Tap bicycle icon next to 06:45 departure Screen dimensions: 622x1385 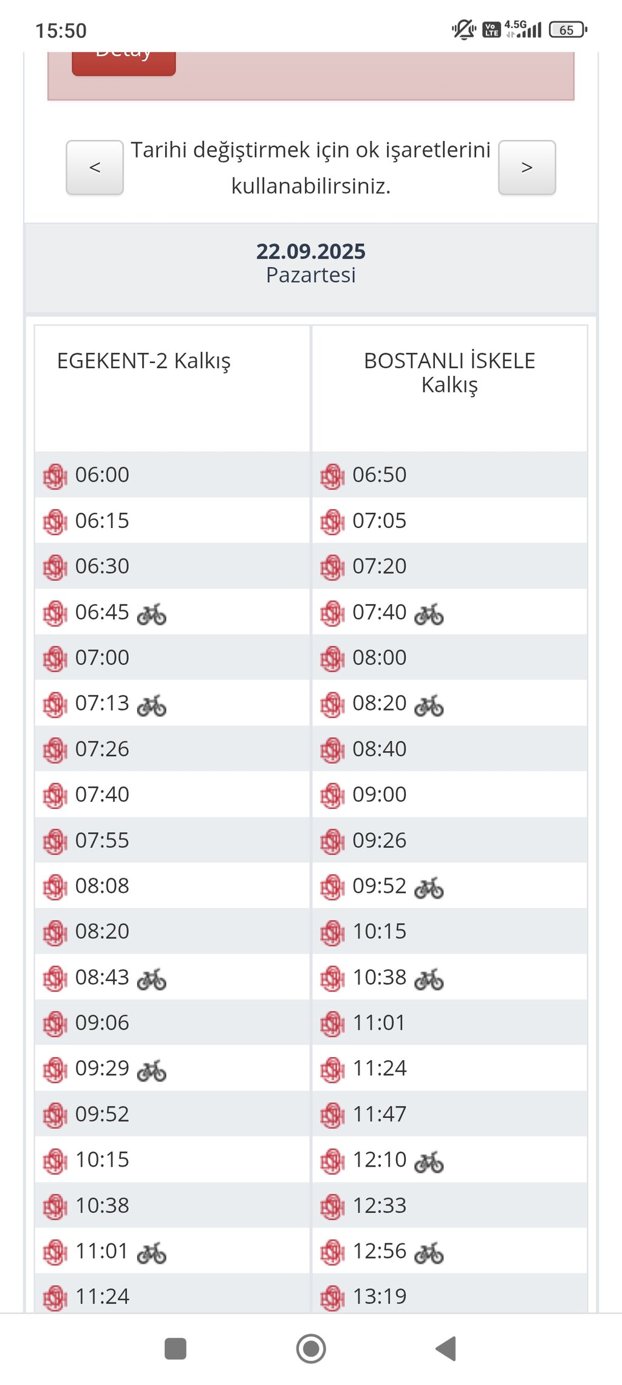(x=151, y=614)
